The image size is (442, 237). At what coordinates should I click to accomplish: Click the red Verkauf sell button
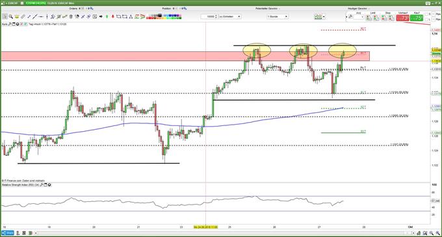point(402,18)
